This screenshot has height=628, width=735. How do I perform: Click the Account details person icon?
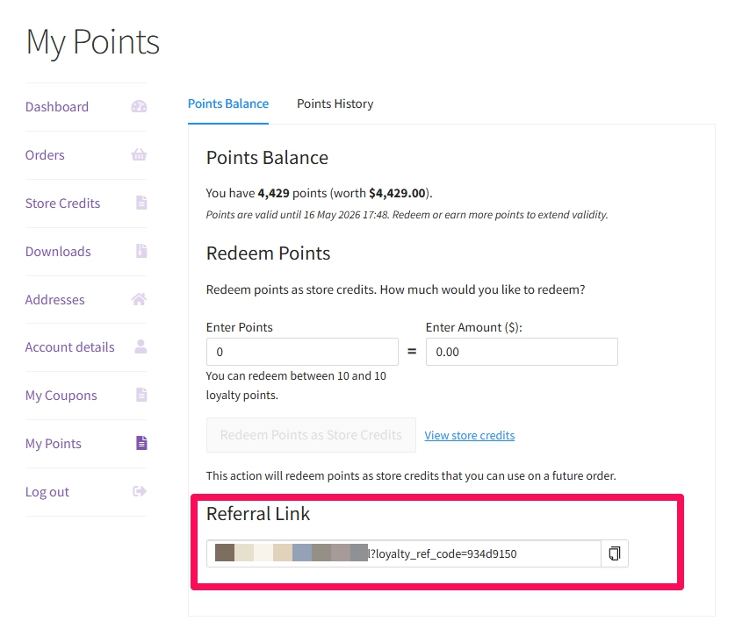(141, 346)
